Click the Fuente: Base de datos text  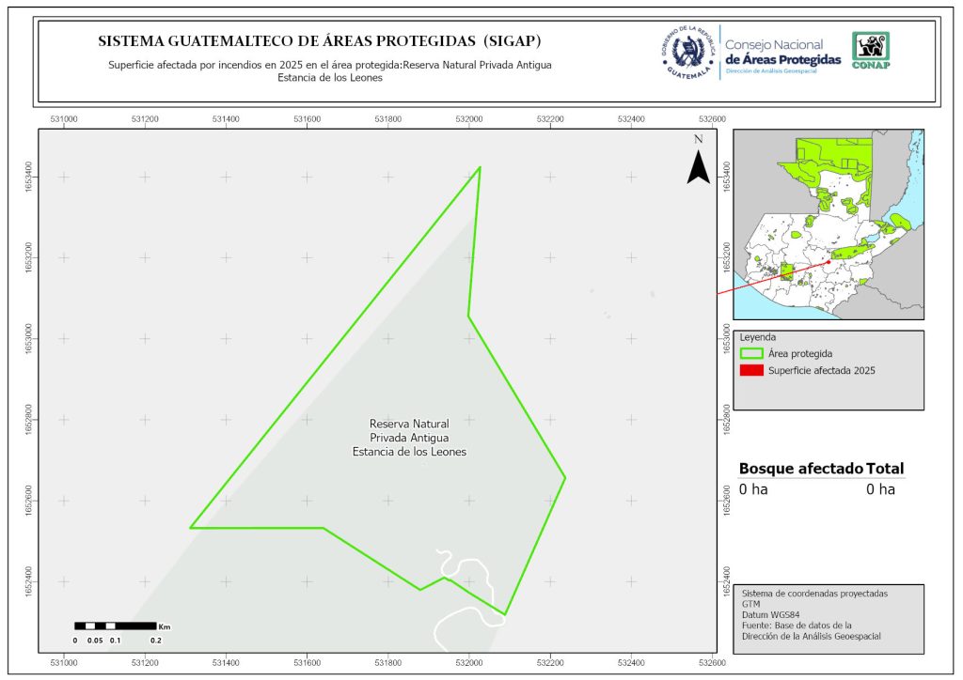797,626
